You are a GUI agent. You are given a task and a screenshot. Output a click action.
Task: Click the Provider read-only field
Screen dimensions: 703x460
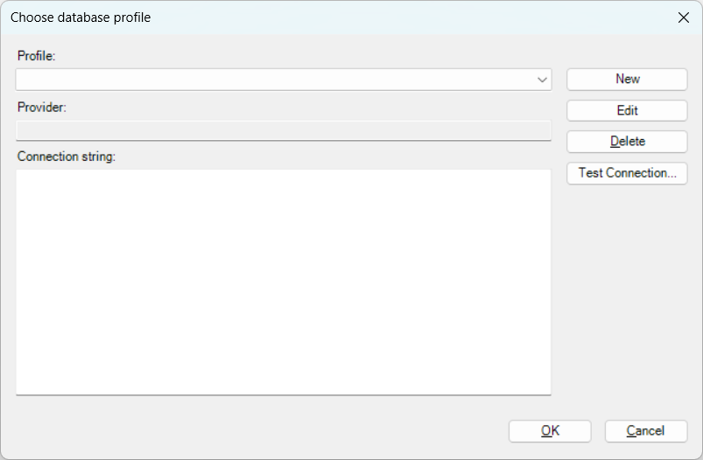point(284,130)
